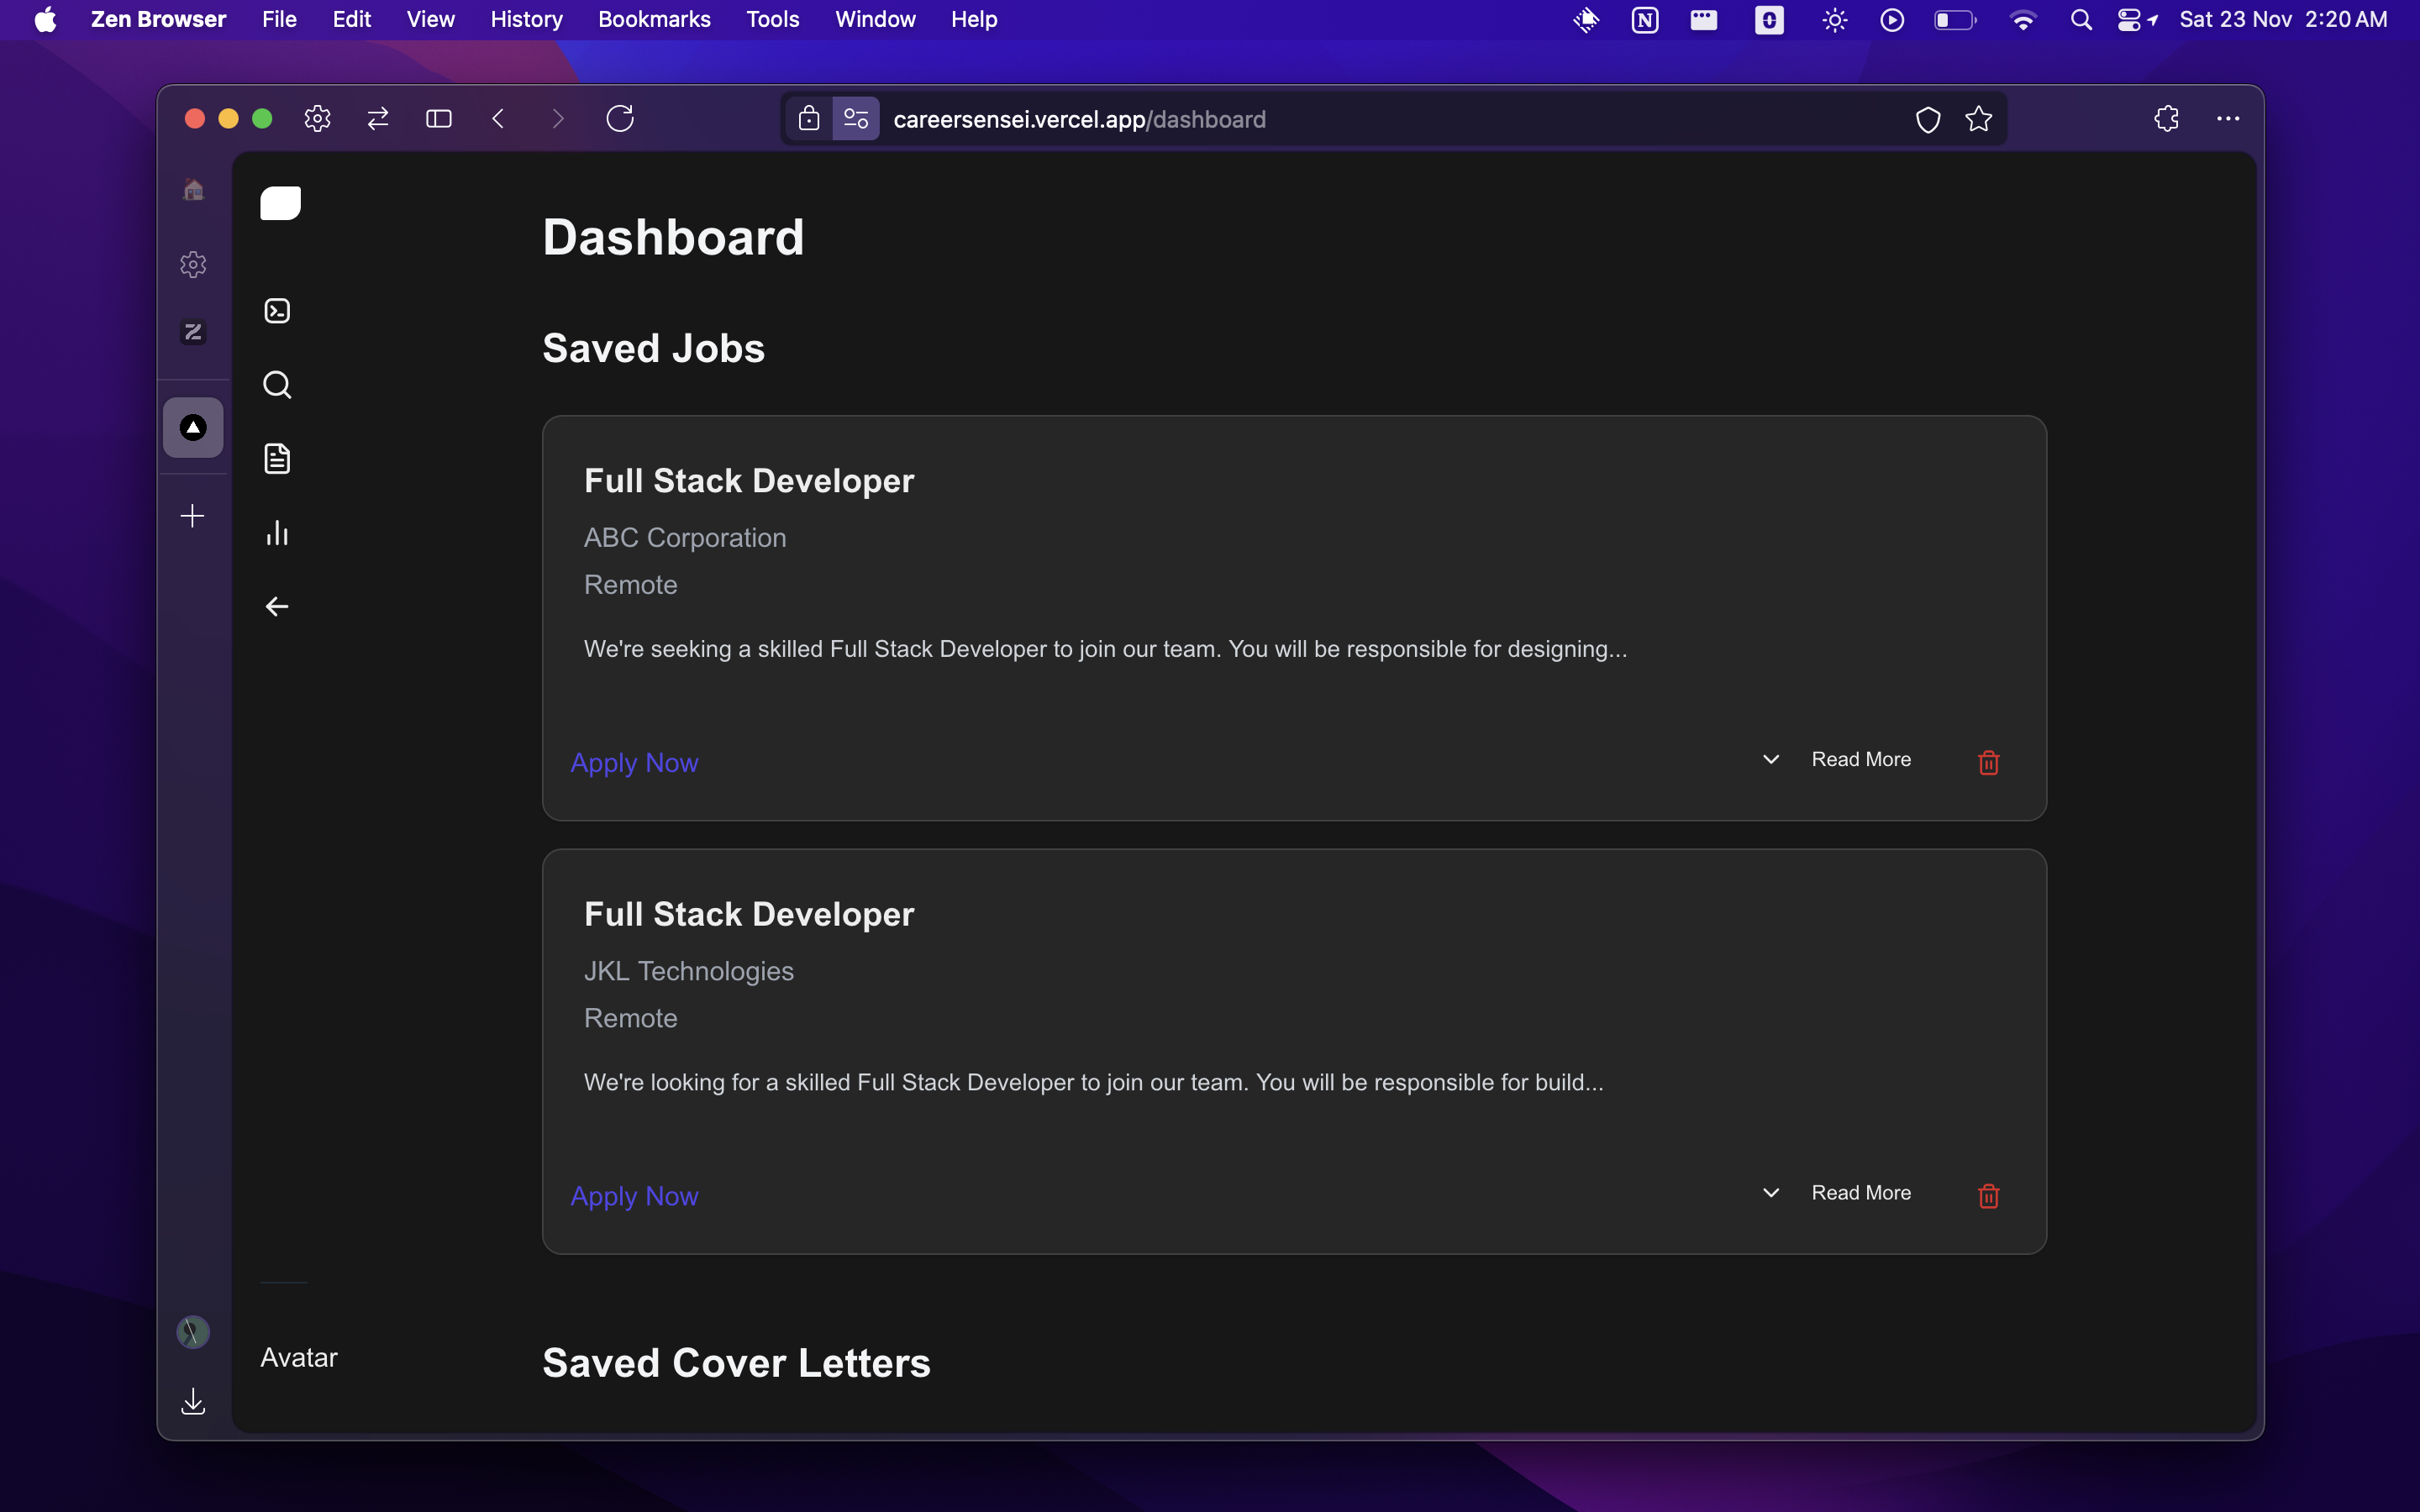Screen dimensions: 2420x1512
Task: Expand Read More for JKL Technologies job
Action: click(1860, 1192)
